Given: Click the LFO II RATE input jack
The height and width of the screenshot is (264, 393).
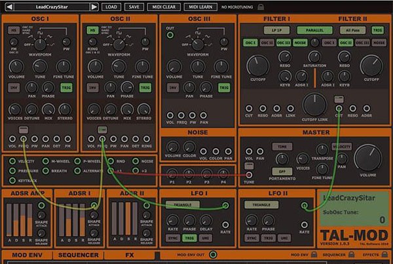Looking at the screenshot, I should point(304,225).
